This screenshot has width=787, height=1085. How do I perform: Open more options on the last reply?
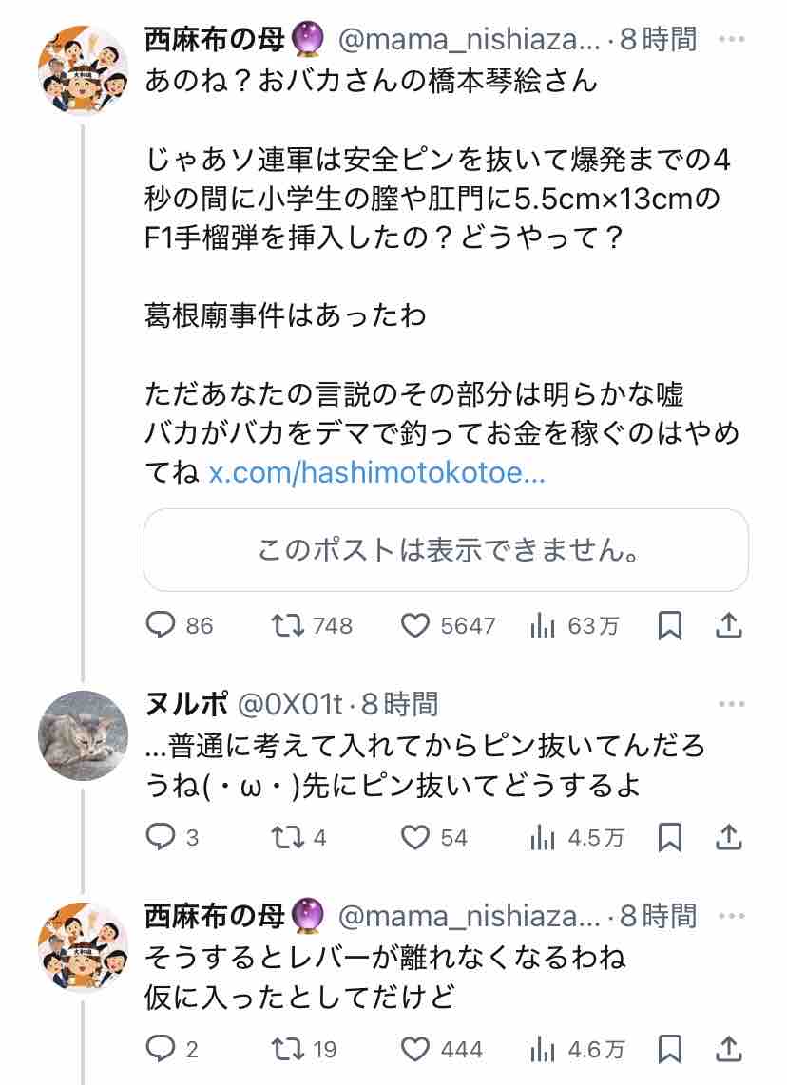[732, 916]
